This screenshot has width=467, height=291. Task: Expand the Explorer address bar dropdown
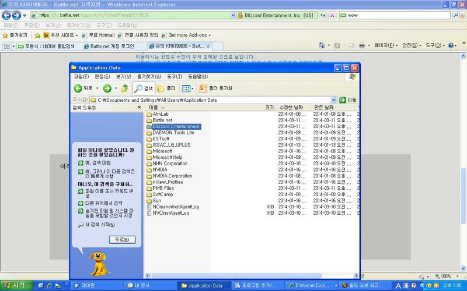click(x=333, y=100)
